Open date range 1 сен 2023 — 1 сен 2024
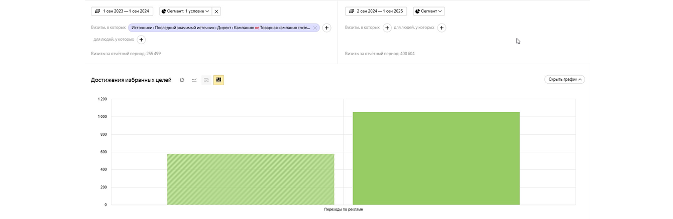Image resolution: width=673 pixels, height=219 pixels. click(x=121, y=11)
